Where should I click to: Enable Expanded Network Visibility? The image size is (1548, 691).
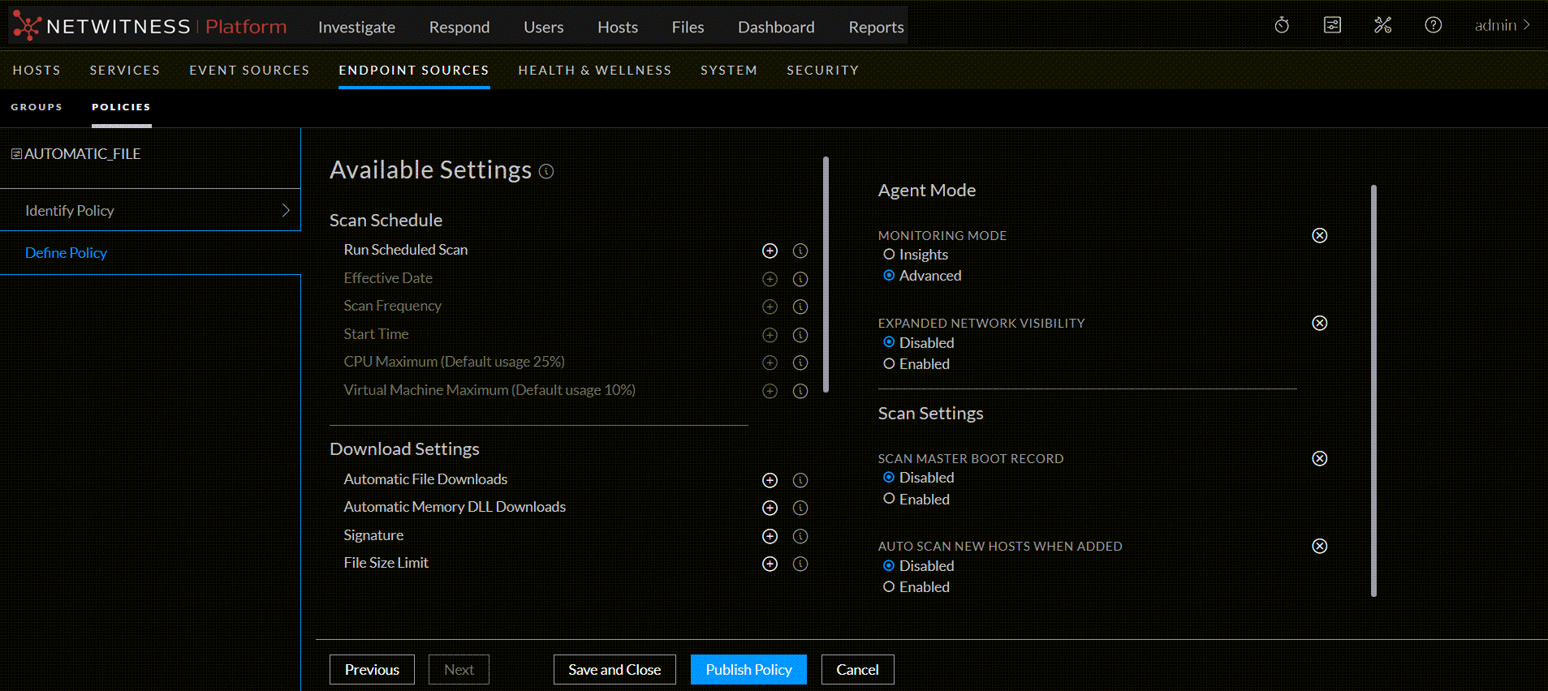(889, 364)
